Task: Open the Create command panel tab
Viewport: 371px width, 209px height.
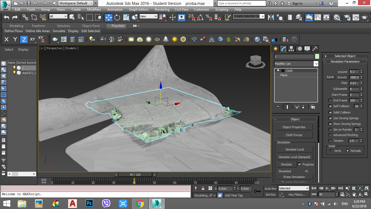Action: [276, 49]
